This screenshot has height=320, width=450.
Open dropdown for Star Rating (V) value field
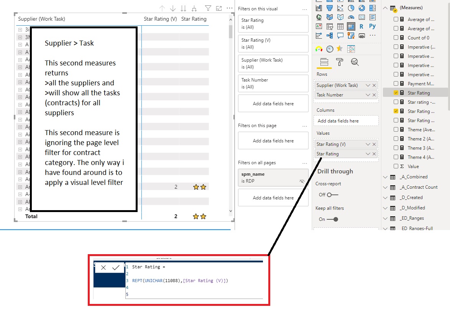368,144
